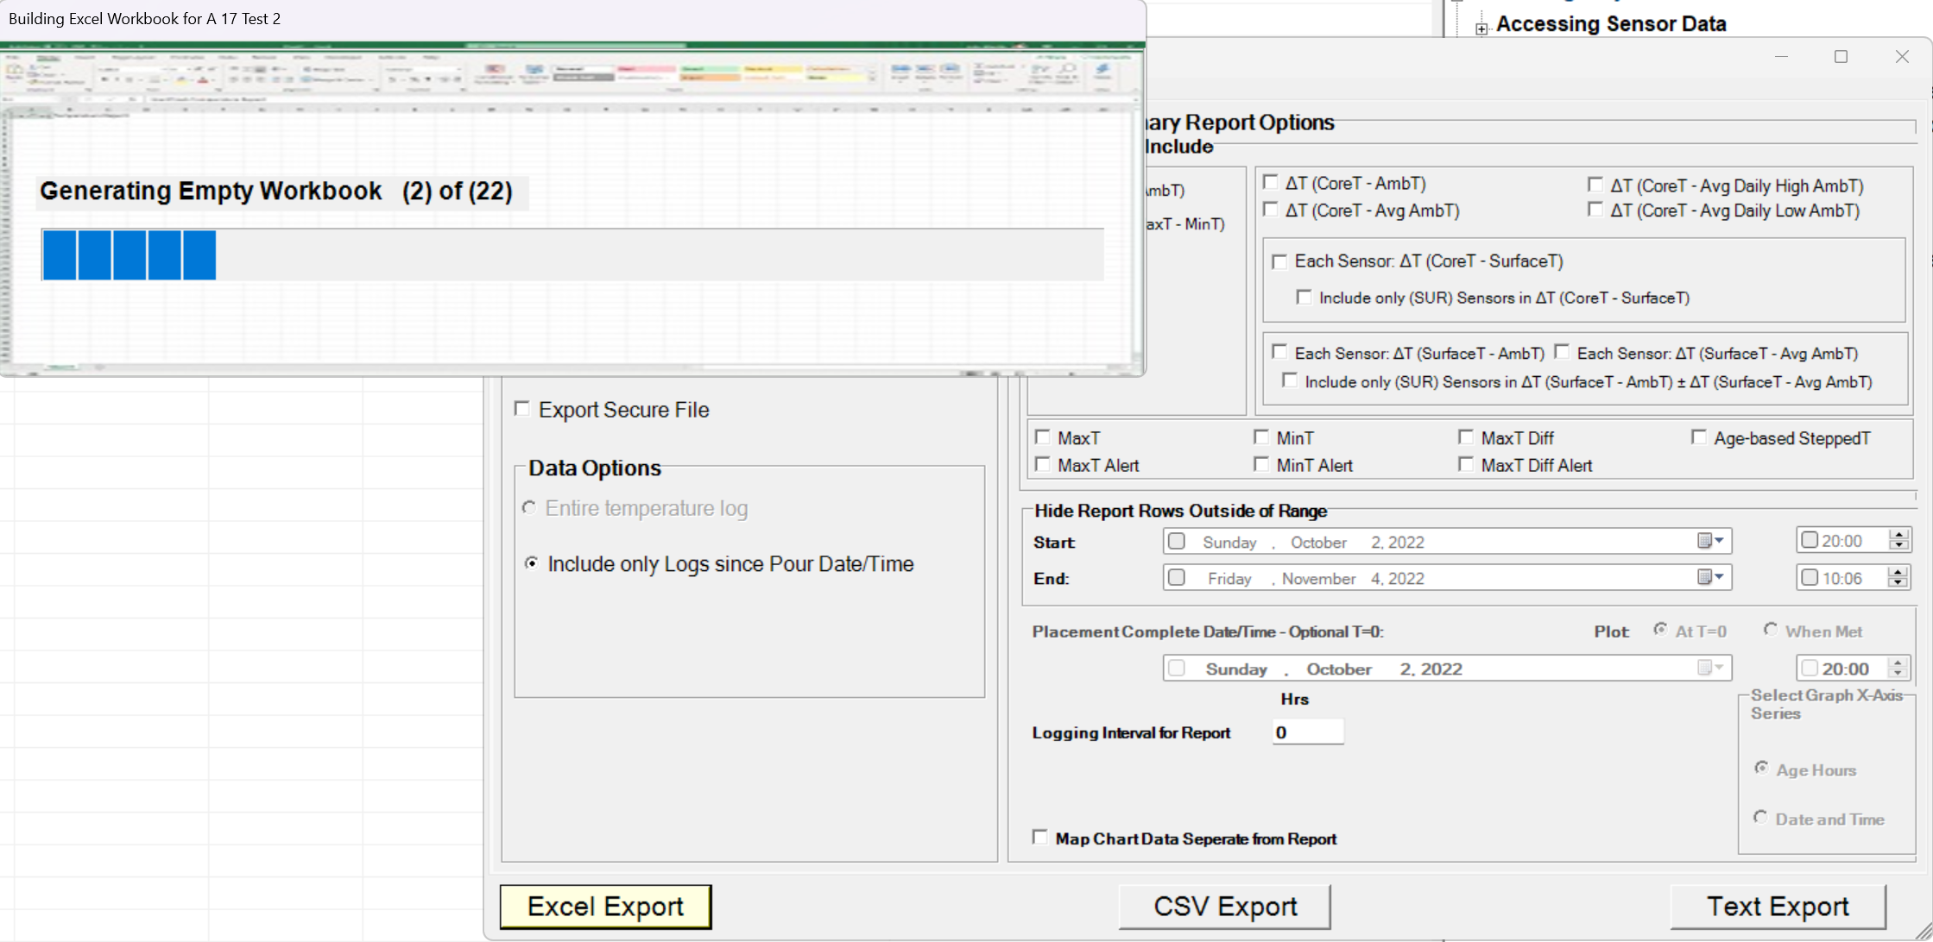Check the MaxT Diff Alert option
Screen dimensions: 1933x942
[x=1466, y=465]
